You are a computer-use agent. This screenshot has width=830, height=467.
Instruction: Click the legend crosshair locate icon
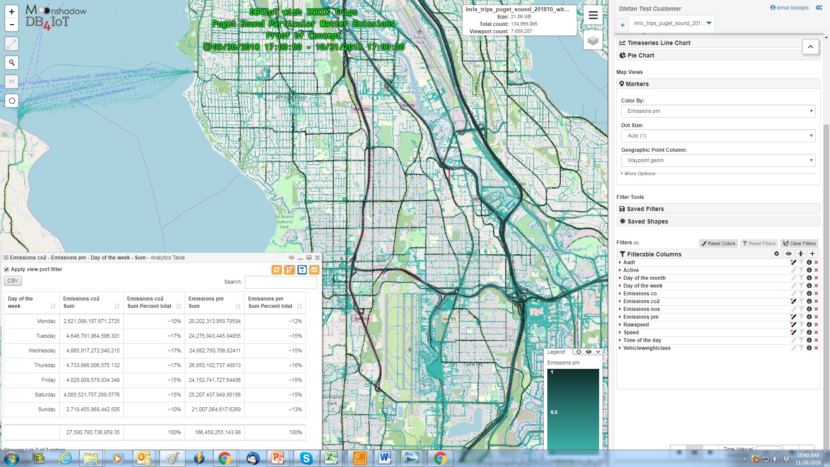579,352
